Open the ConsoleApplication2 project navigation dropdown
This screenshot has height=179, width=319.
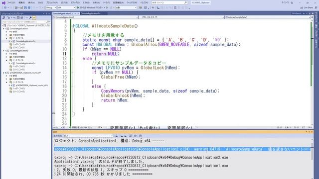click(x=96, y=17)
